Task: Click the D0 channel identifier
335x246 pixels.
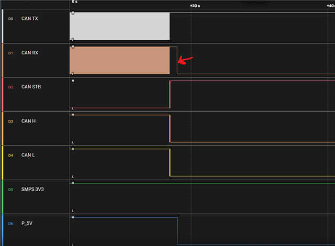Action: click(x=10, y=19)
